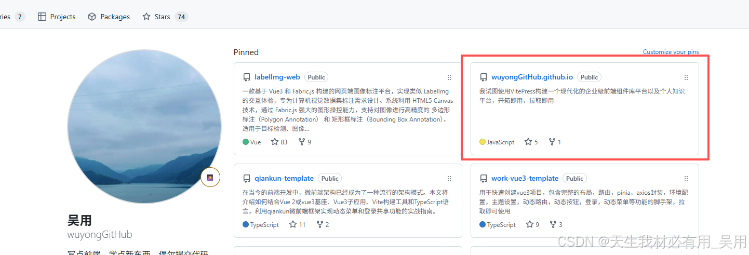Screen dimensions: 749x255
Task: Click the Projects table icon
Action: [42, 17]
